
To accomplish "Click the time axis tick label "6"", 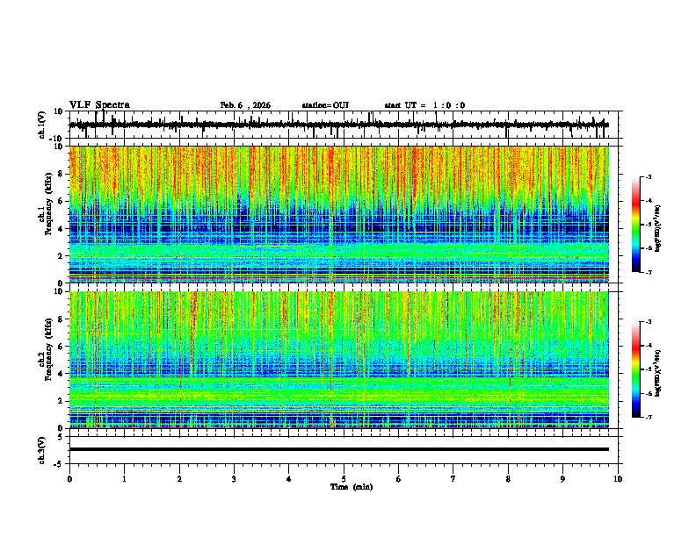I will click(x=398, y=479).
